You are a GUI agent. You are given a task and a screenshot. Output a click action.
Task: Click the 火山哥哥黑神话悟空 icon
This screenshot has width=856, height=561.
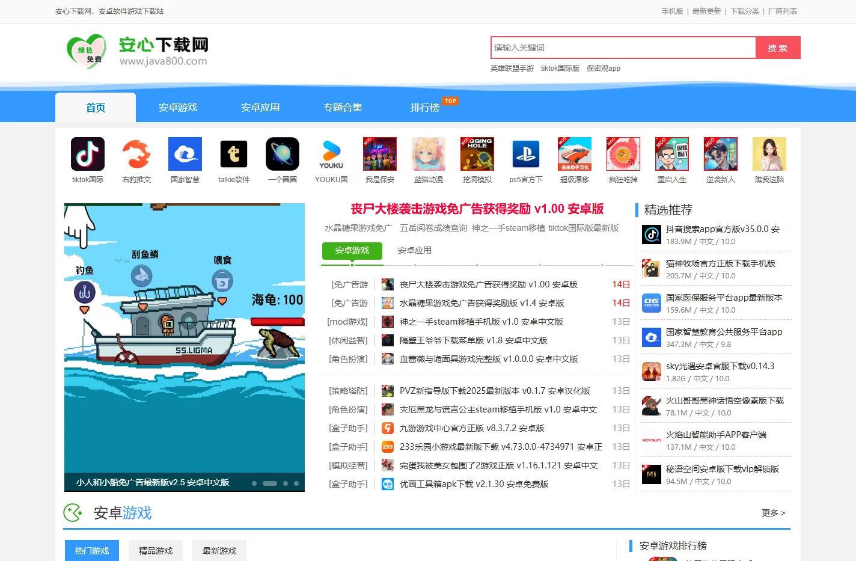[652, 406]
